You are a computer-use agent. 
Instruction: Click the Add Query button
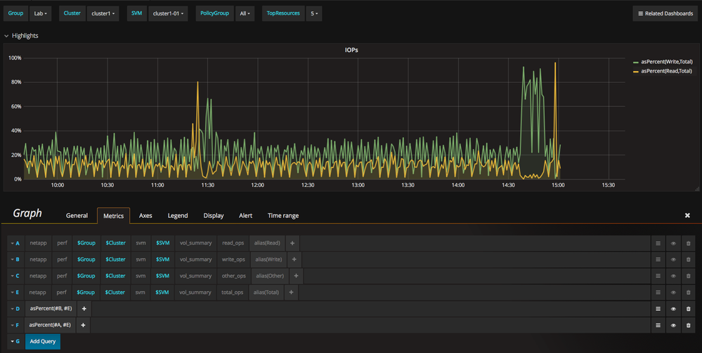[x=43, y=342]
